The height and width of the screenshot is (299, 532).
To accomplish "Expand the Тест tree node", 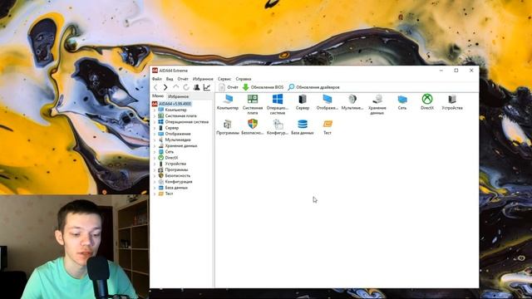I will tap(155, 194).
